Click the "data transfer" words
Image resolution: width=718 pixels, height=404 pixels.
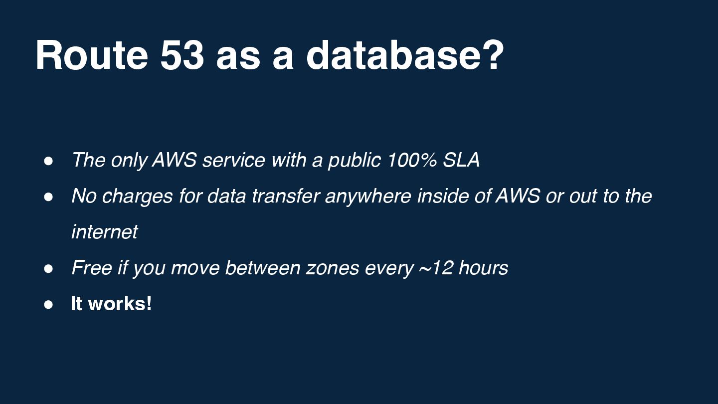tap(263, 196)
